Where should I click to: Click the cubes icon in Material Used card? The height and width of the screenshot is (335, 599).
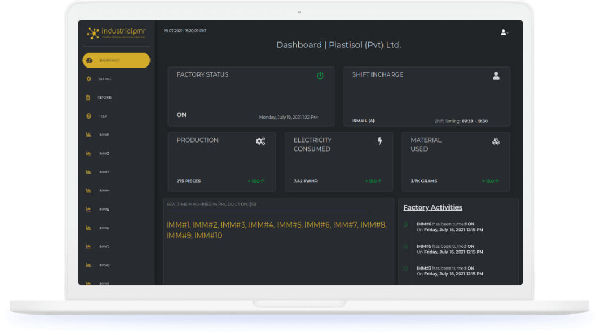495,141
